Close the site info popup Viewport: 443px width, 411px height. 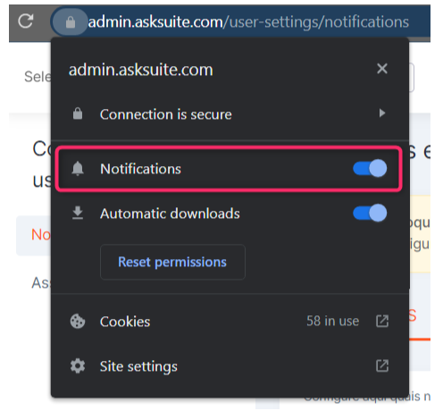[x=382, y=69]
